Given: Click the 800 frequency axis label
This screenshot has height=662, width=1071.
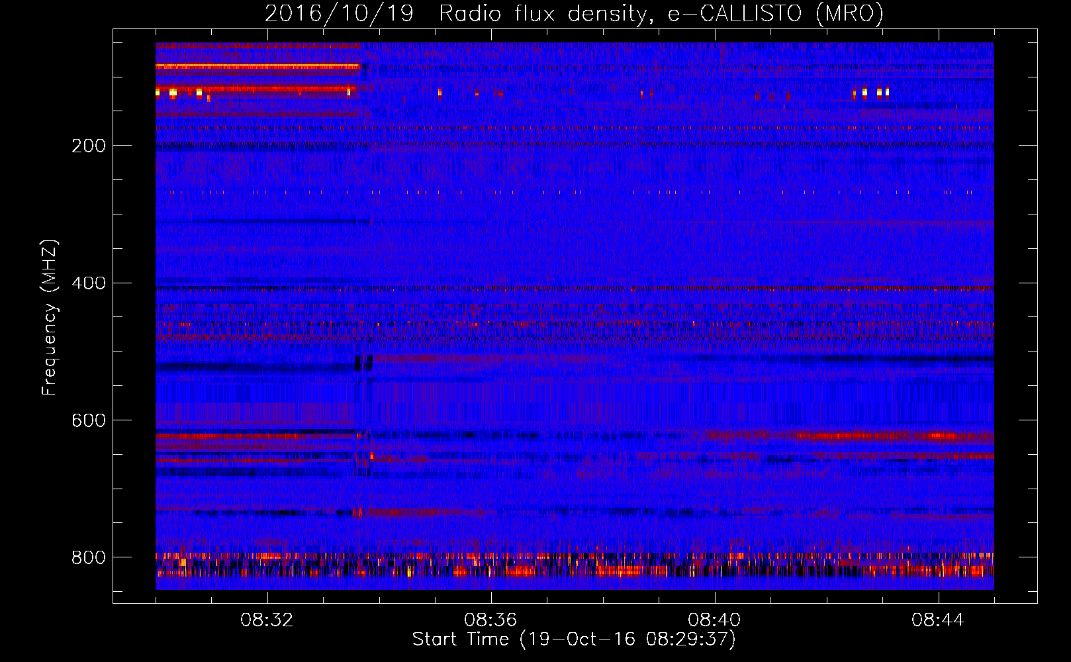Looking at the screenshot, I should [x=88, y=557].
